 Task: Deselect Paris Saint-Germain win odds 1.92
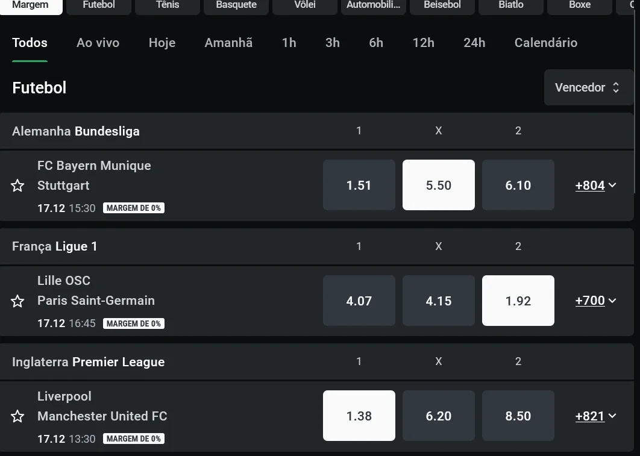(x=518, y=301)
